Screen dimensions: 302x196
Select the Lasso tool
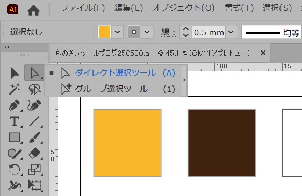pos(35,89)
